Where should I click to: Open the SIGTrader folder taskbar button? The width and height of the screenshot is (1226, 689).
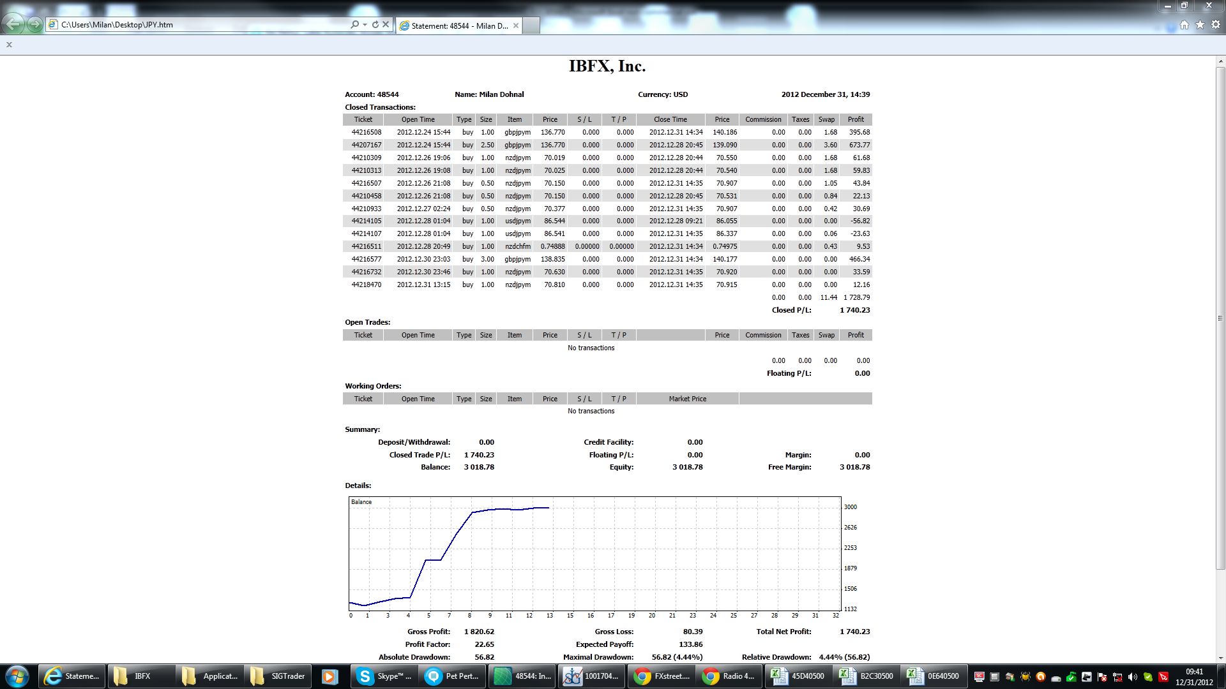278,676
